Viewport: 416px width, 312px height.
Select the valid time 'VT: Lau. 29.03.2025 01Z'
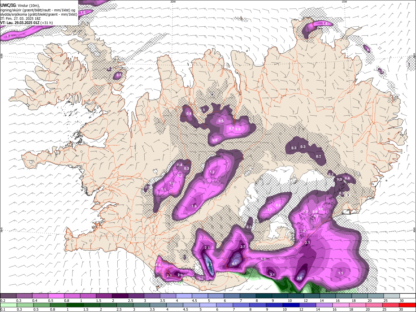click(20, 23)
